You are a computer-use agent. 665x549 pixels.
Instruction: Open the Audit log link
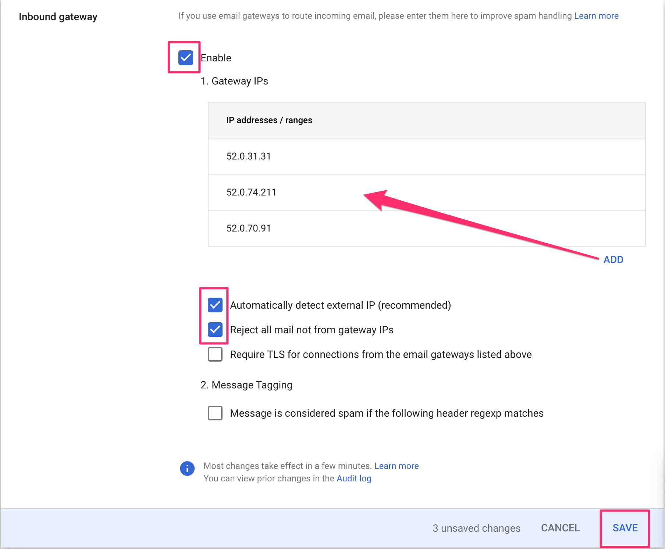pyautogui.click(x=354, y=478)
